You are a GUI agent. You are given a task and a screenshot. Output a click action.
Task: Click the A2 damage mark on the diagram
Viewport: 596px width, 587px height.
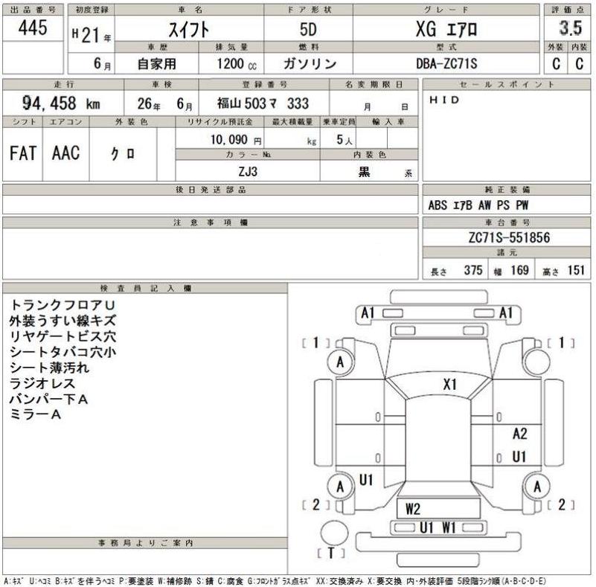pos(519,434)
